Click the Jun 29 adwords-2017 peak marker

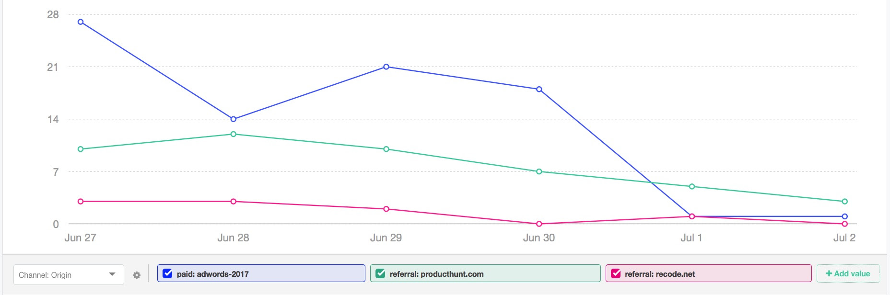click(x=386, y=67)
